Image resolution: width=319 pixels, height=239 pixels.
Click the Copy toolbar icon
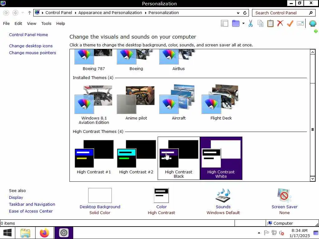(x=260, y=23)
